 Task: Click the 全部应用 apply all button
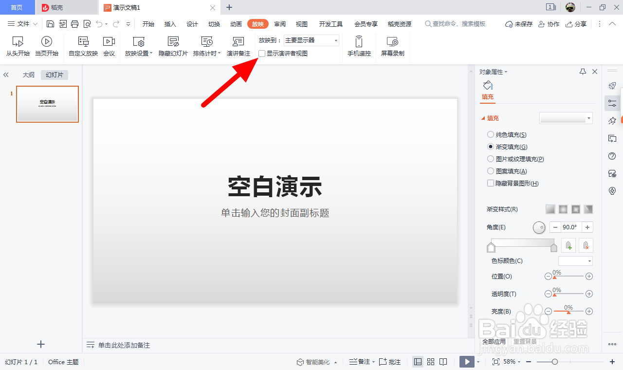click(x=494, y=341)
